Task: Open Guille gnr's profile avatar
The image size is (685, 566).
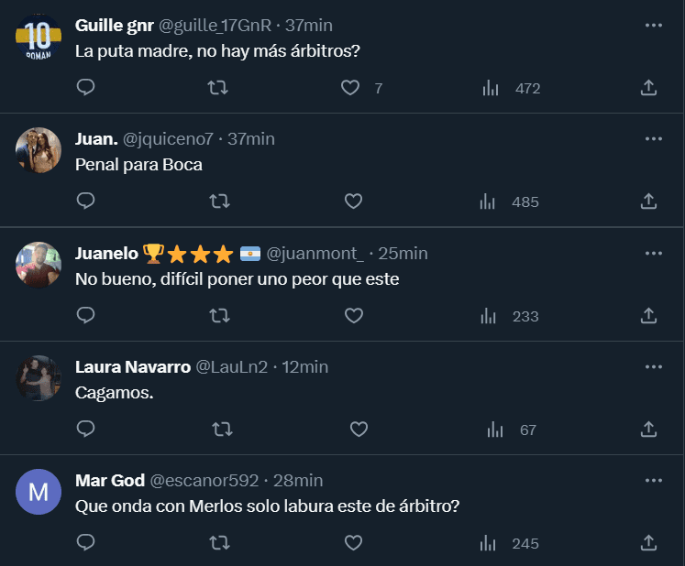Action: click(x=39, y=38)
